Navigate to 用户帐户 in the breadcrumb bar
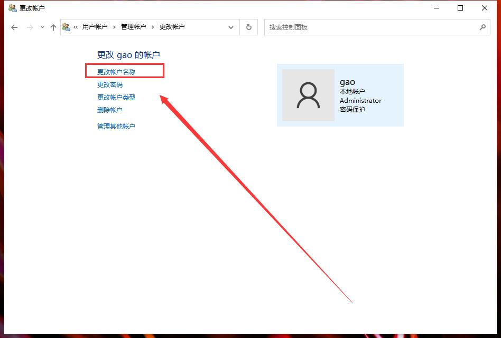Viewport: 501px width, 338px height. coord(94,27)
